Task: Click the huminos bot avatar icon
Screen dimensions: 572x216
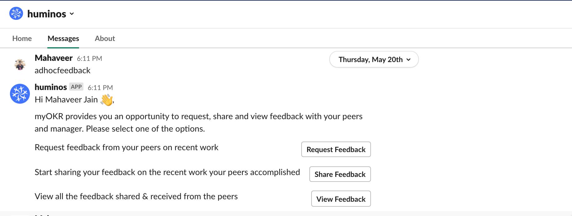Action: pos(20,94)
